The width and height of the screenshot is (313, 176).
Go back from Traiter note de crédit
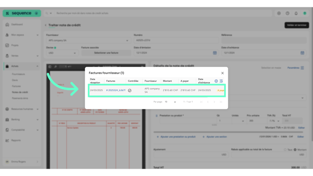[45, 25]
